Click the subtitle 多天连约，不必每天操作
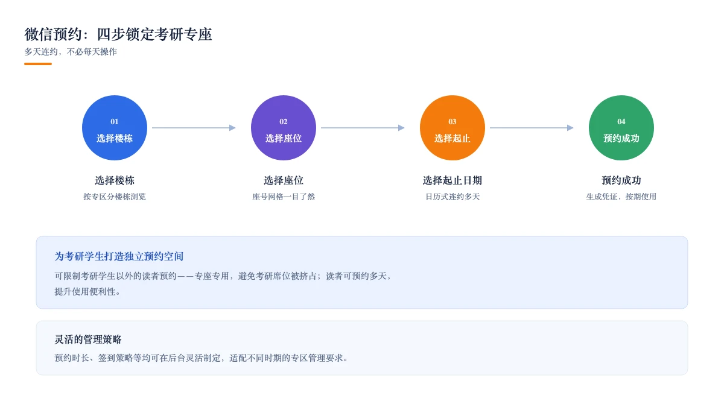The image size is (724, 407). [x=71, y=52]
